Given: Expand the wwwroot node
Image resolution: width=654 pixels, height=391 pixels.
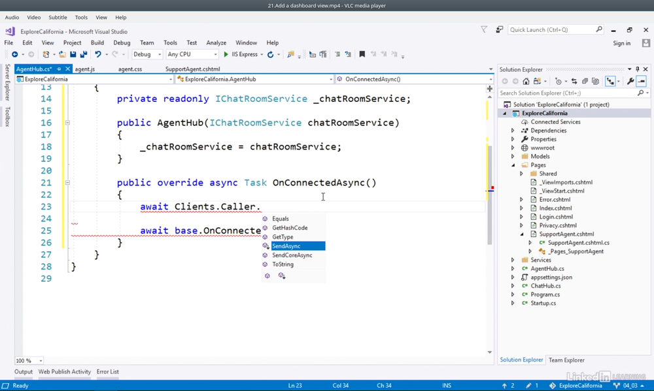Looking at the screenshot, I should tap(513, 148).
